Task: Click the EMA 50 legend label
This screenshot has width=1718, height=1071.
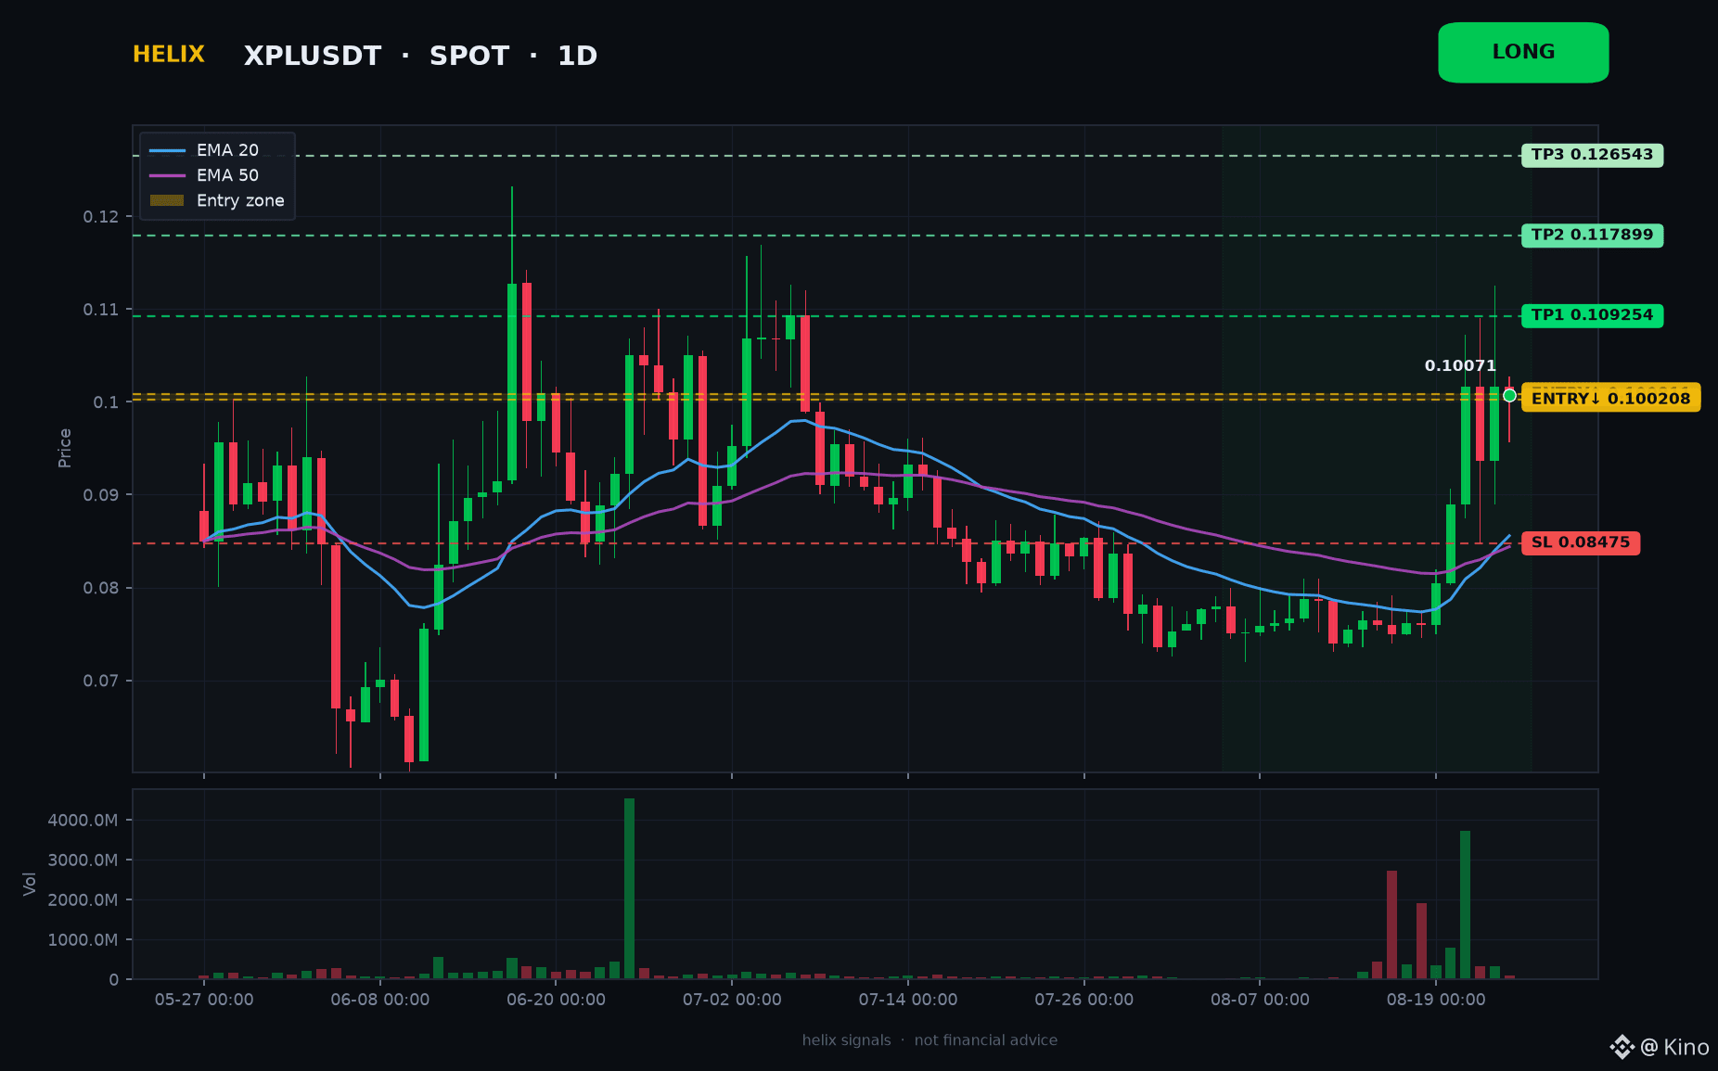Action: (227, 175)
